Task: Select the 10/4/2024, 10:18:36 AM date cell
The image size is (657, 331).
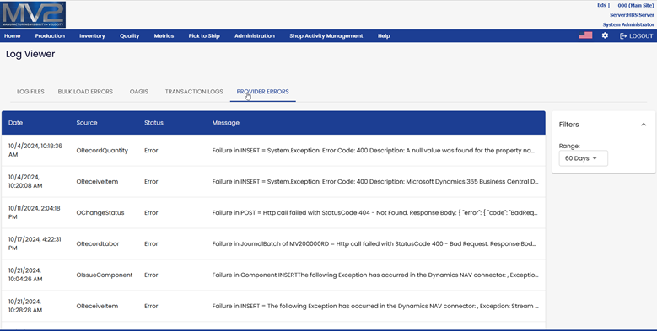Action: tap(35, 150)
